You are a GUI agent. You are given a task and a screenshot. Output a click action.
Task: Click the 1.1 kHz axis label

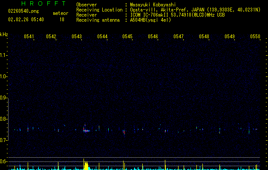[3, 55]
